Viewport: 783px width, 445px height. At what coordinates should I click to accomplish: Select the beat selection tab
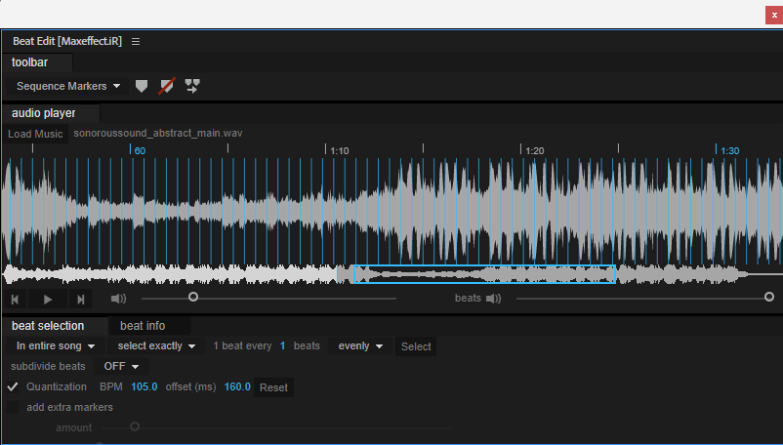pyautogui.click(x=48, y=326)
